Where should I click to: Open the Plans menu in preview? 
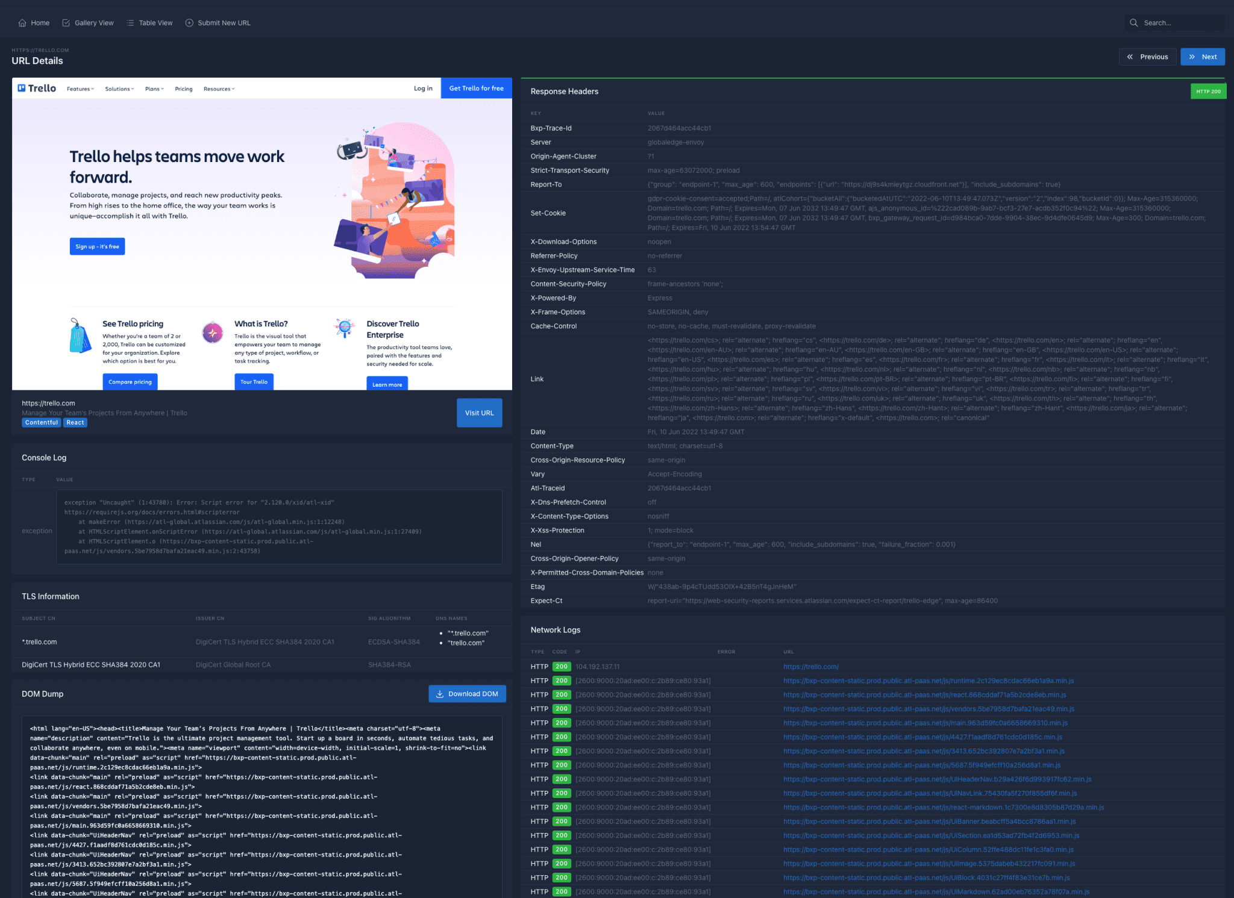154,89
